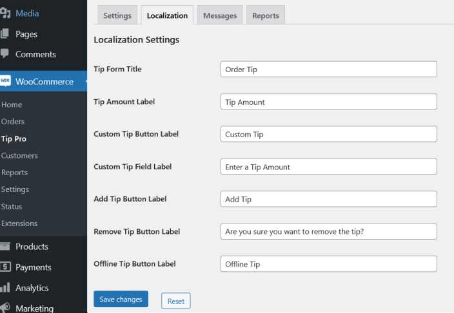This screenshot has width=454, height=313.
Task: Open Extensions submenu item
Action: [x=19, y=223]
